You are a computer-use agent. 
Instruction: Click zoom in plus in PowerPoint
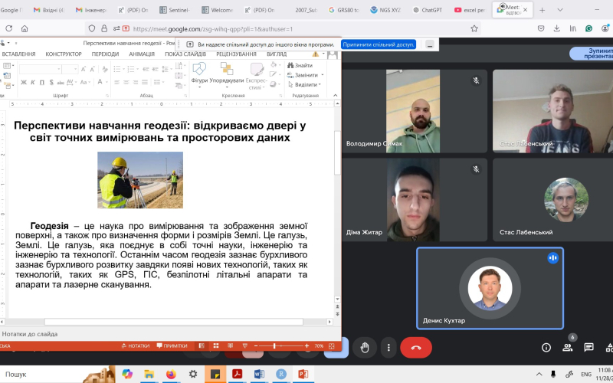coord(307,346)
